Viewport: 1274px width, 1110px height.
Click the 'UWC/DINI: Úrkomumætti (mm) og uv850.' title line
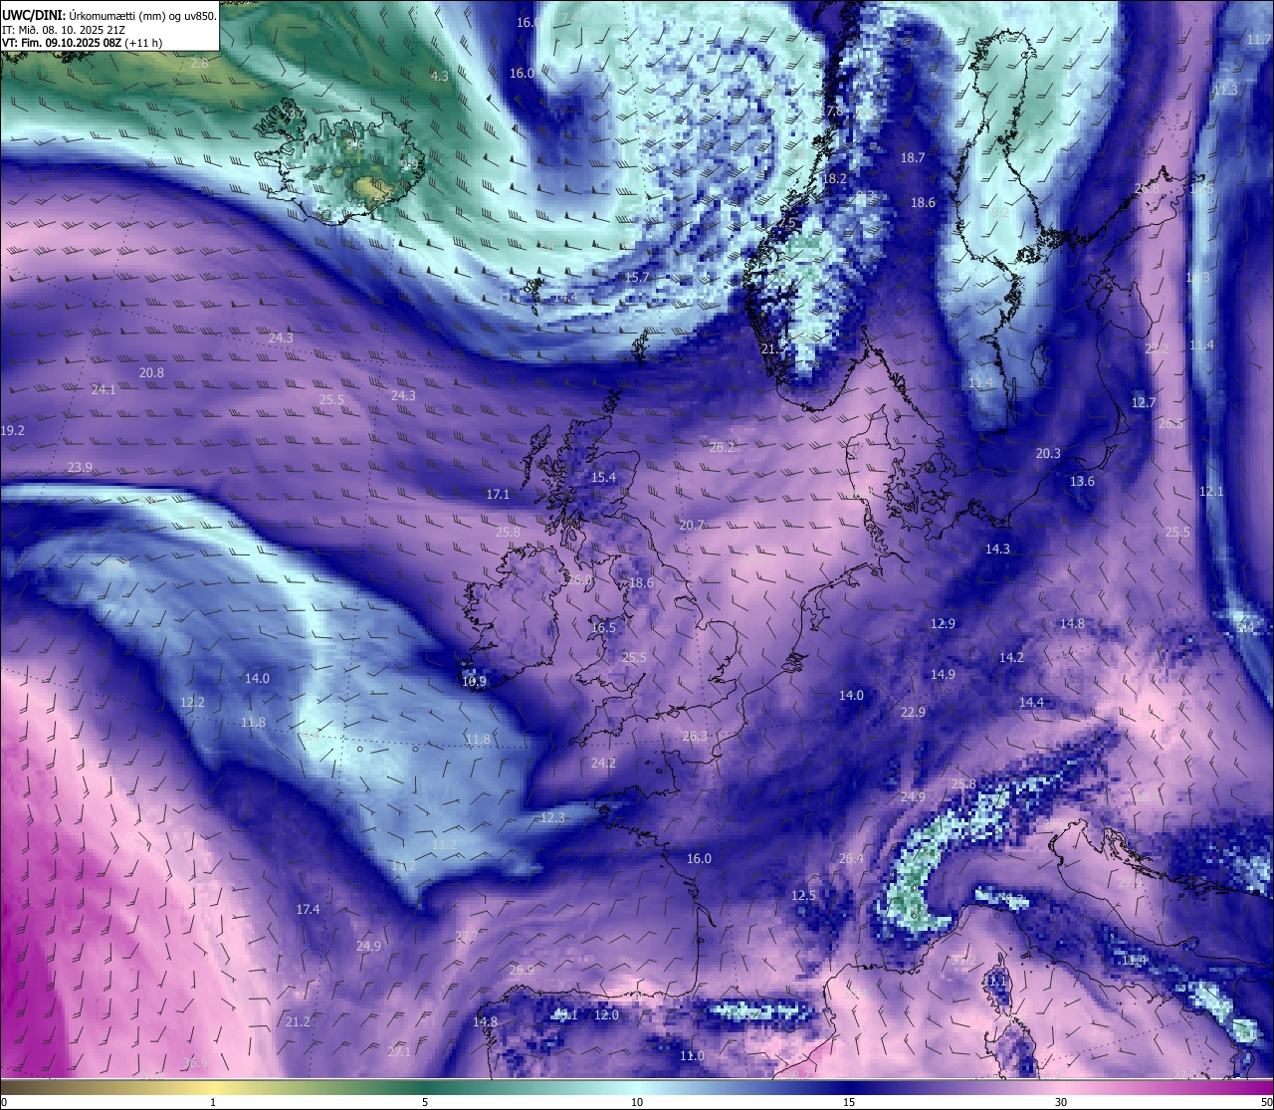tap(108, 16)
